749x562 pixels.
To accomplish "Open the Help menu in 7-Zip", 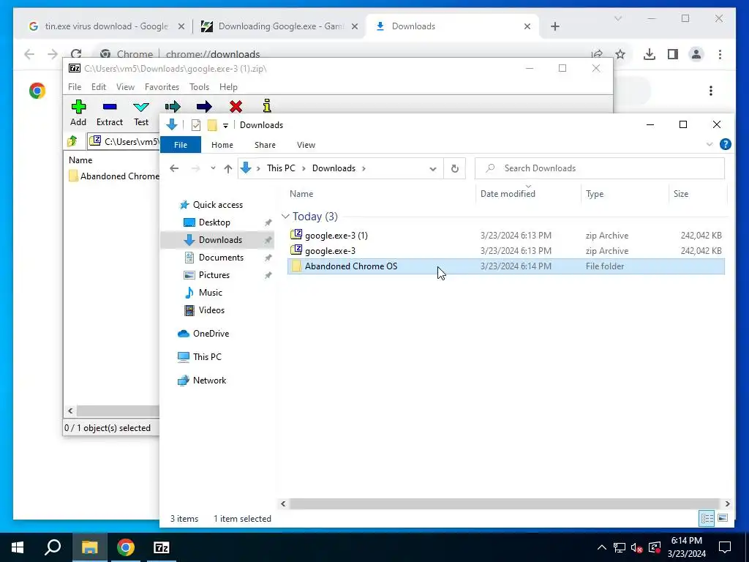I will coord(228,87).
